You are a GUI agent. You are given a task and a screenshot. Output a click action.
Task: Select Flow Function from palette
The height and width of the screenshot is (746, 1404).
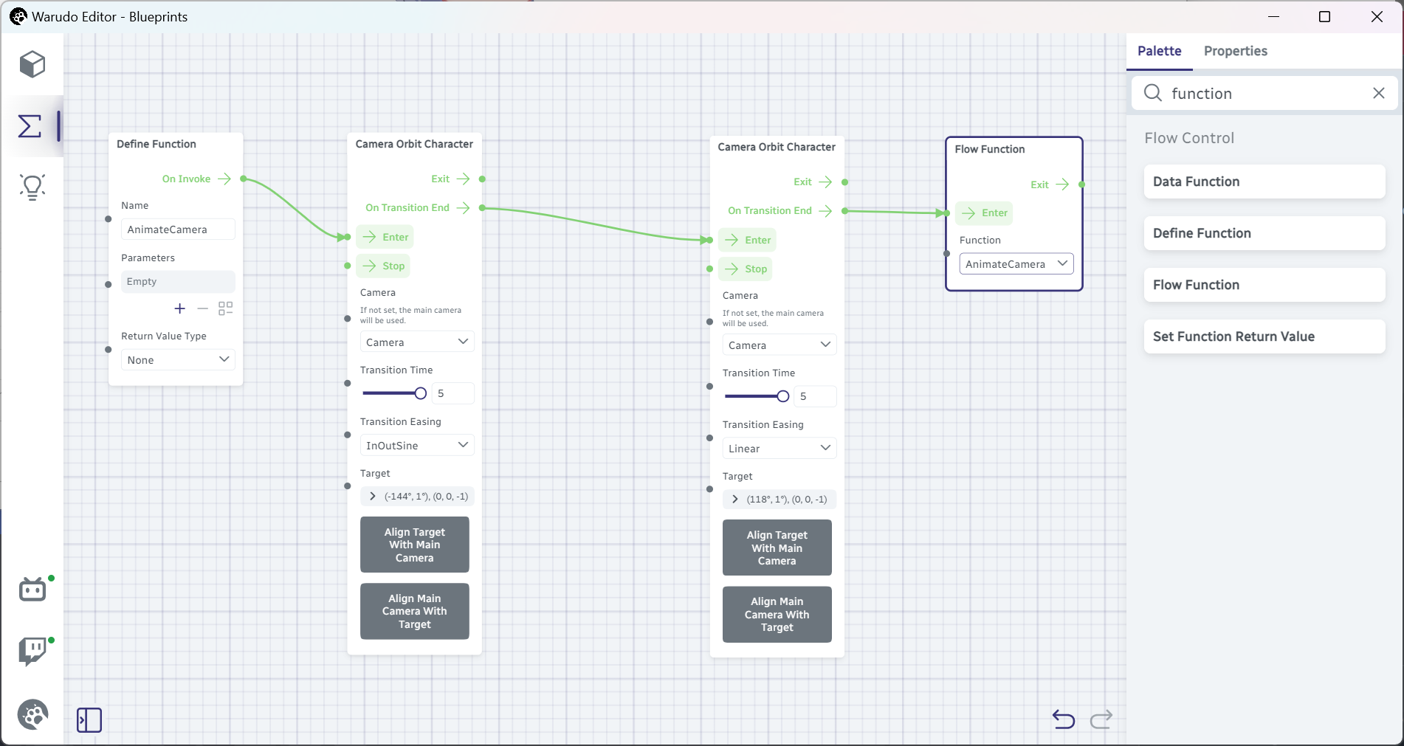tap(1264, 285)
